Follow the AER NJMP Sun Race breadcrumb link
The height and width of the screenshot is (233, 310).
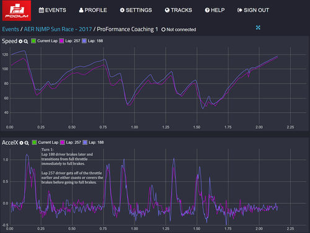(x=58, y=29)
